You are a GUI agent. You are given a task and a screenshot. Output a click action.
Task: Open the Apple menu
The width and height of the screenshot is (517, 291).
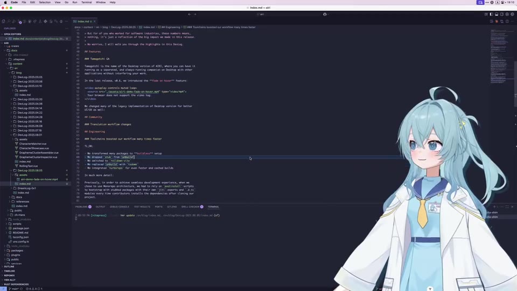(x=5, y=2)
